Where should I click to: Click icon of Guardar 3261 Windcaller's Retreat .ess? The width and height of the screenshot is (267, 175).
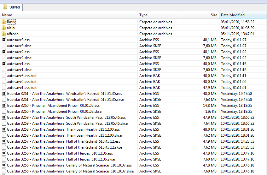pos(4,94)
